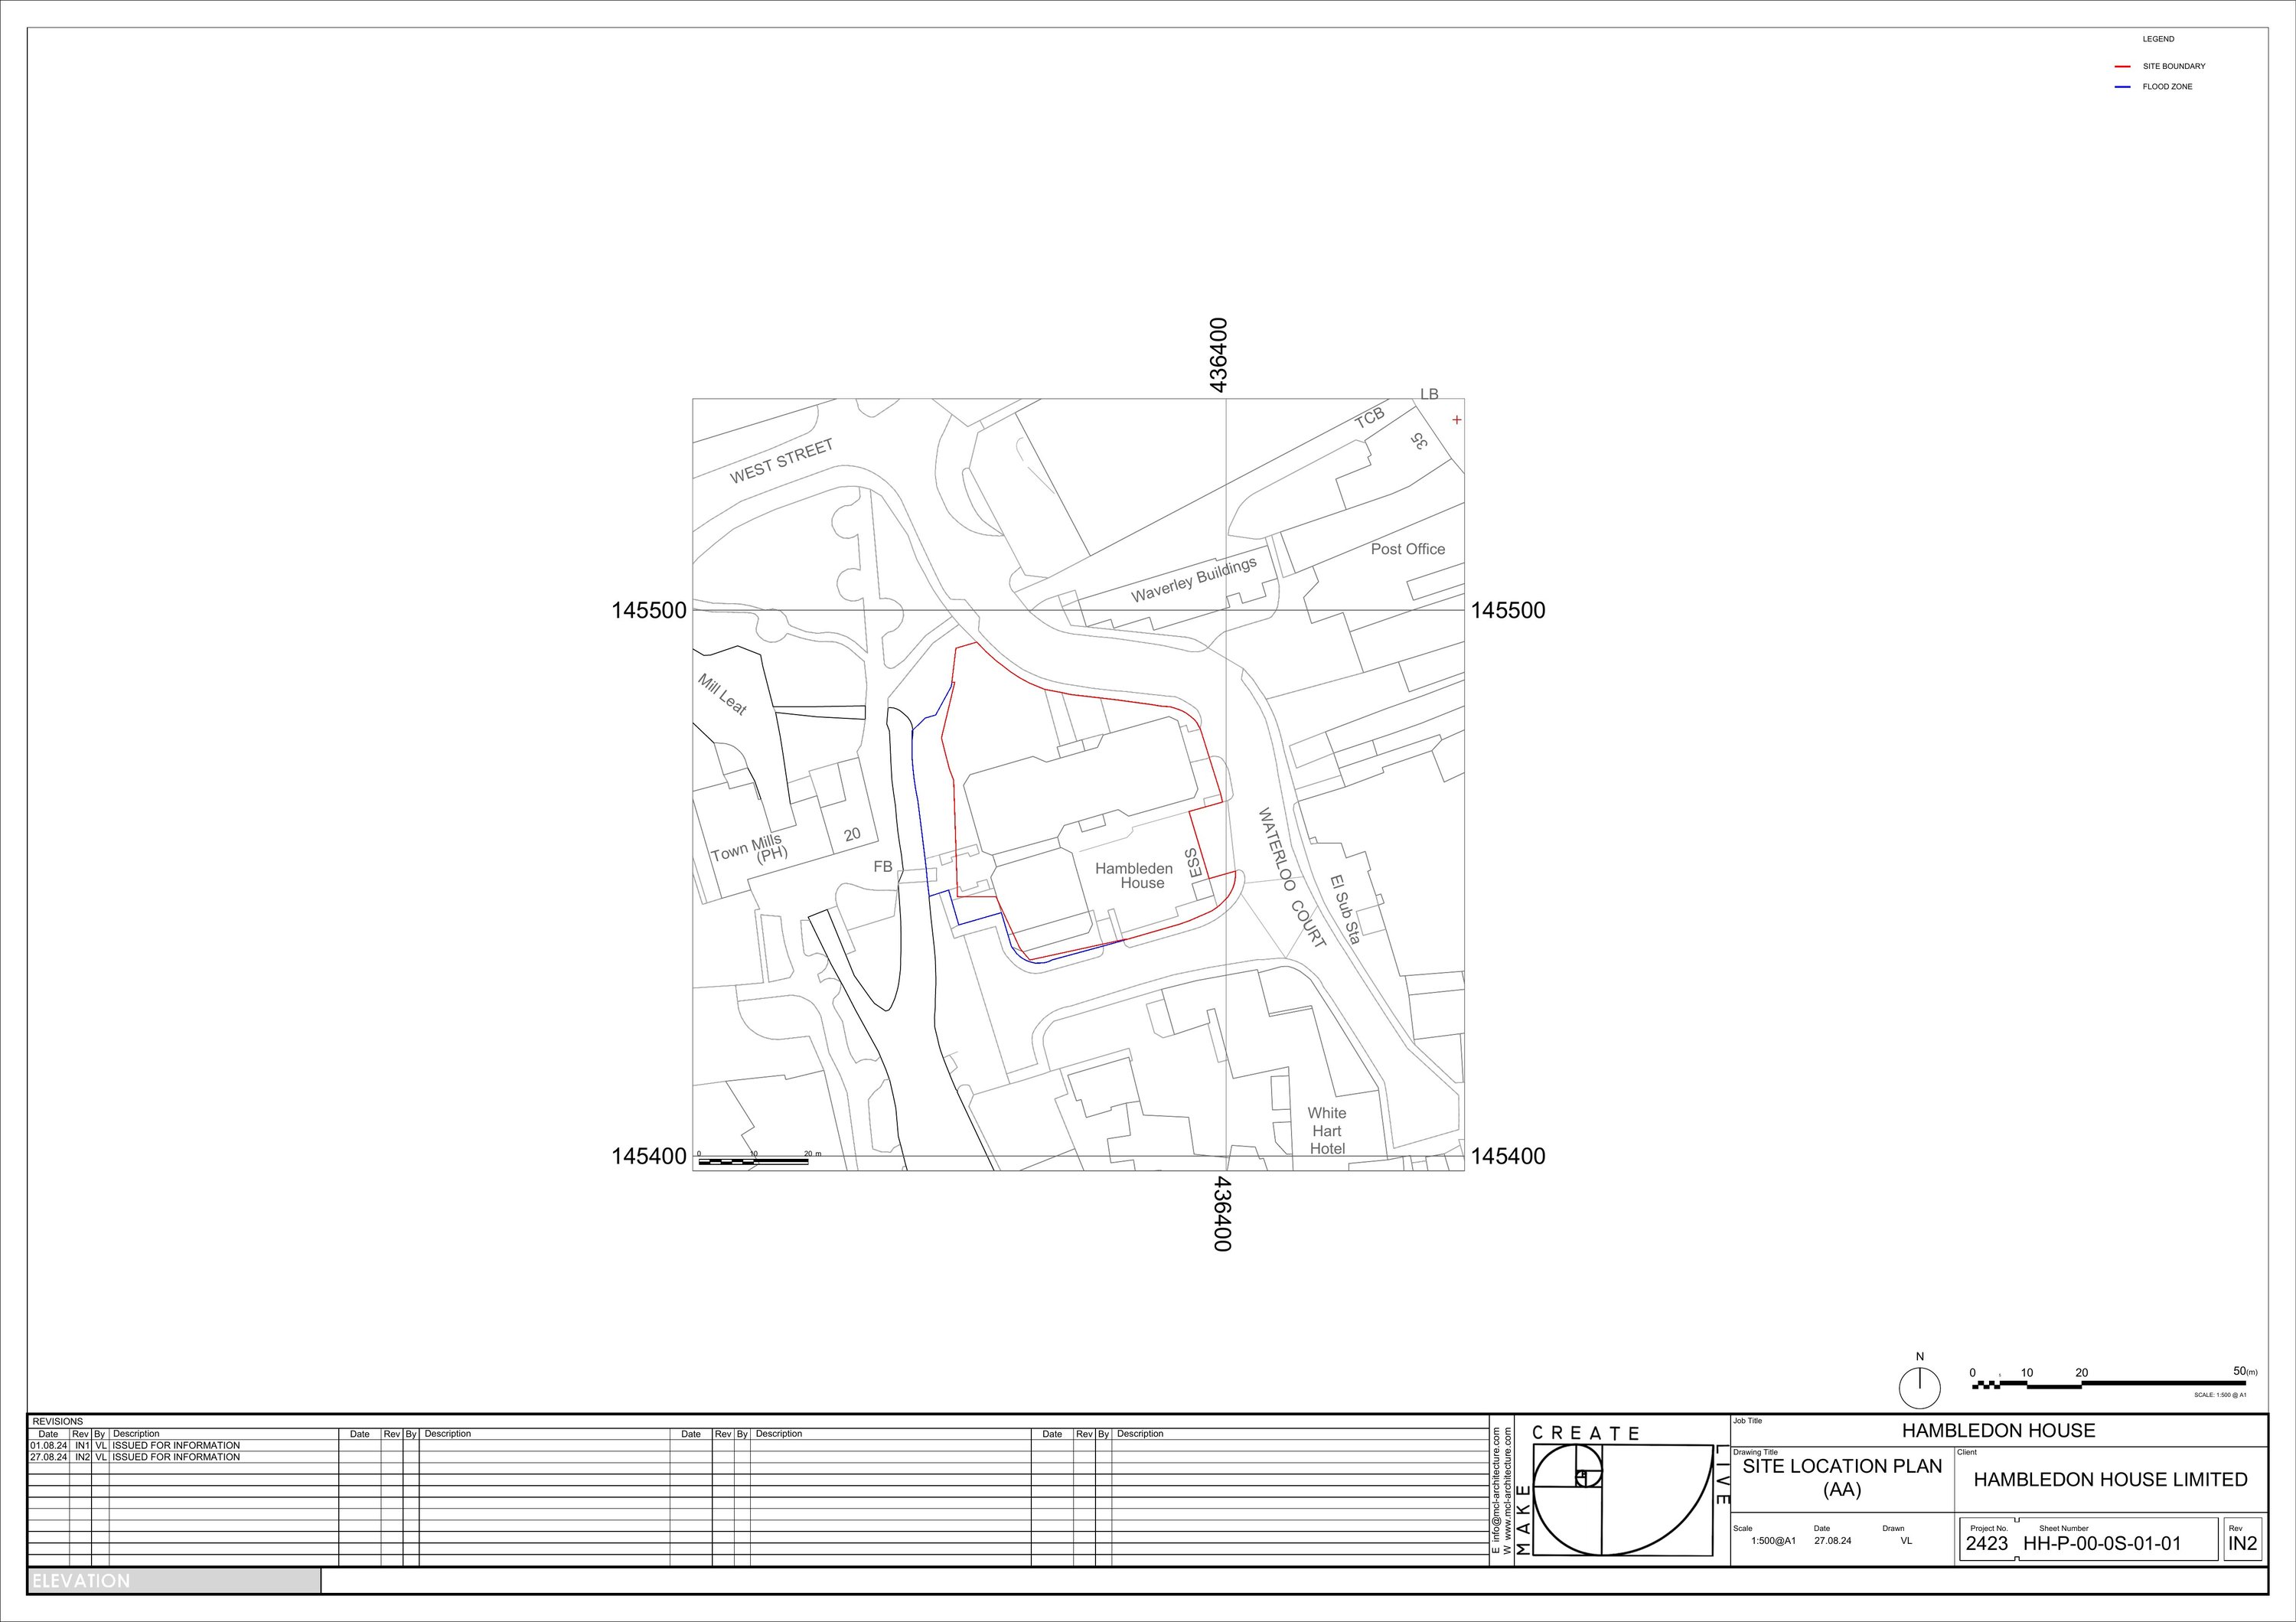The height and width of the screenshot is (1622, 2296).
Task: Click the info@mcl-architecture.com email link
Action: click(1497, 1490)
